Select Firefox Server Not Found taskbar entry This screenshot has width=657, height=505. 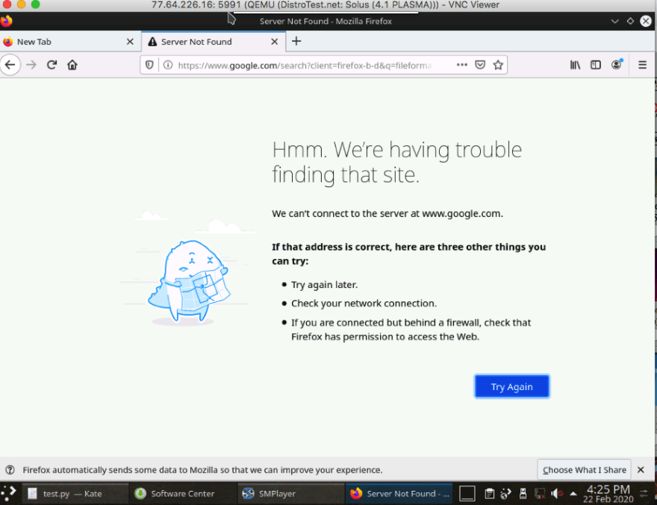coord(399,494)
